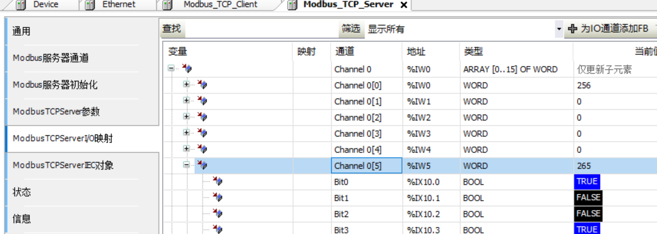The image size is (657, 234).
Task: Collapse the Channel 0[5] tree node
Action: 187,166
